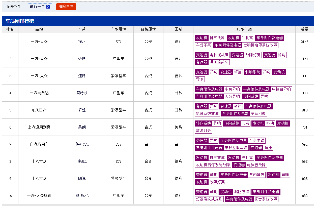Image resolution: width=316 pixels, height=206 pixels.
Task: Click the 1110 complaint count
Action: pos(305,76)
